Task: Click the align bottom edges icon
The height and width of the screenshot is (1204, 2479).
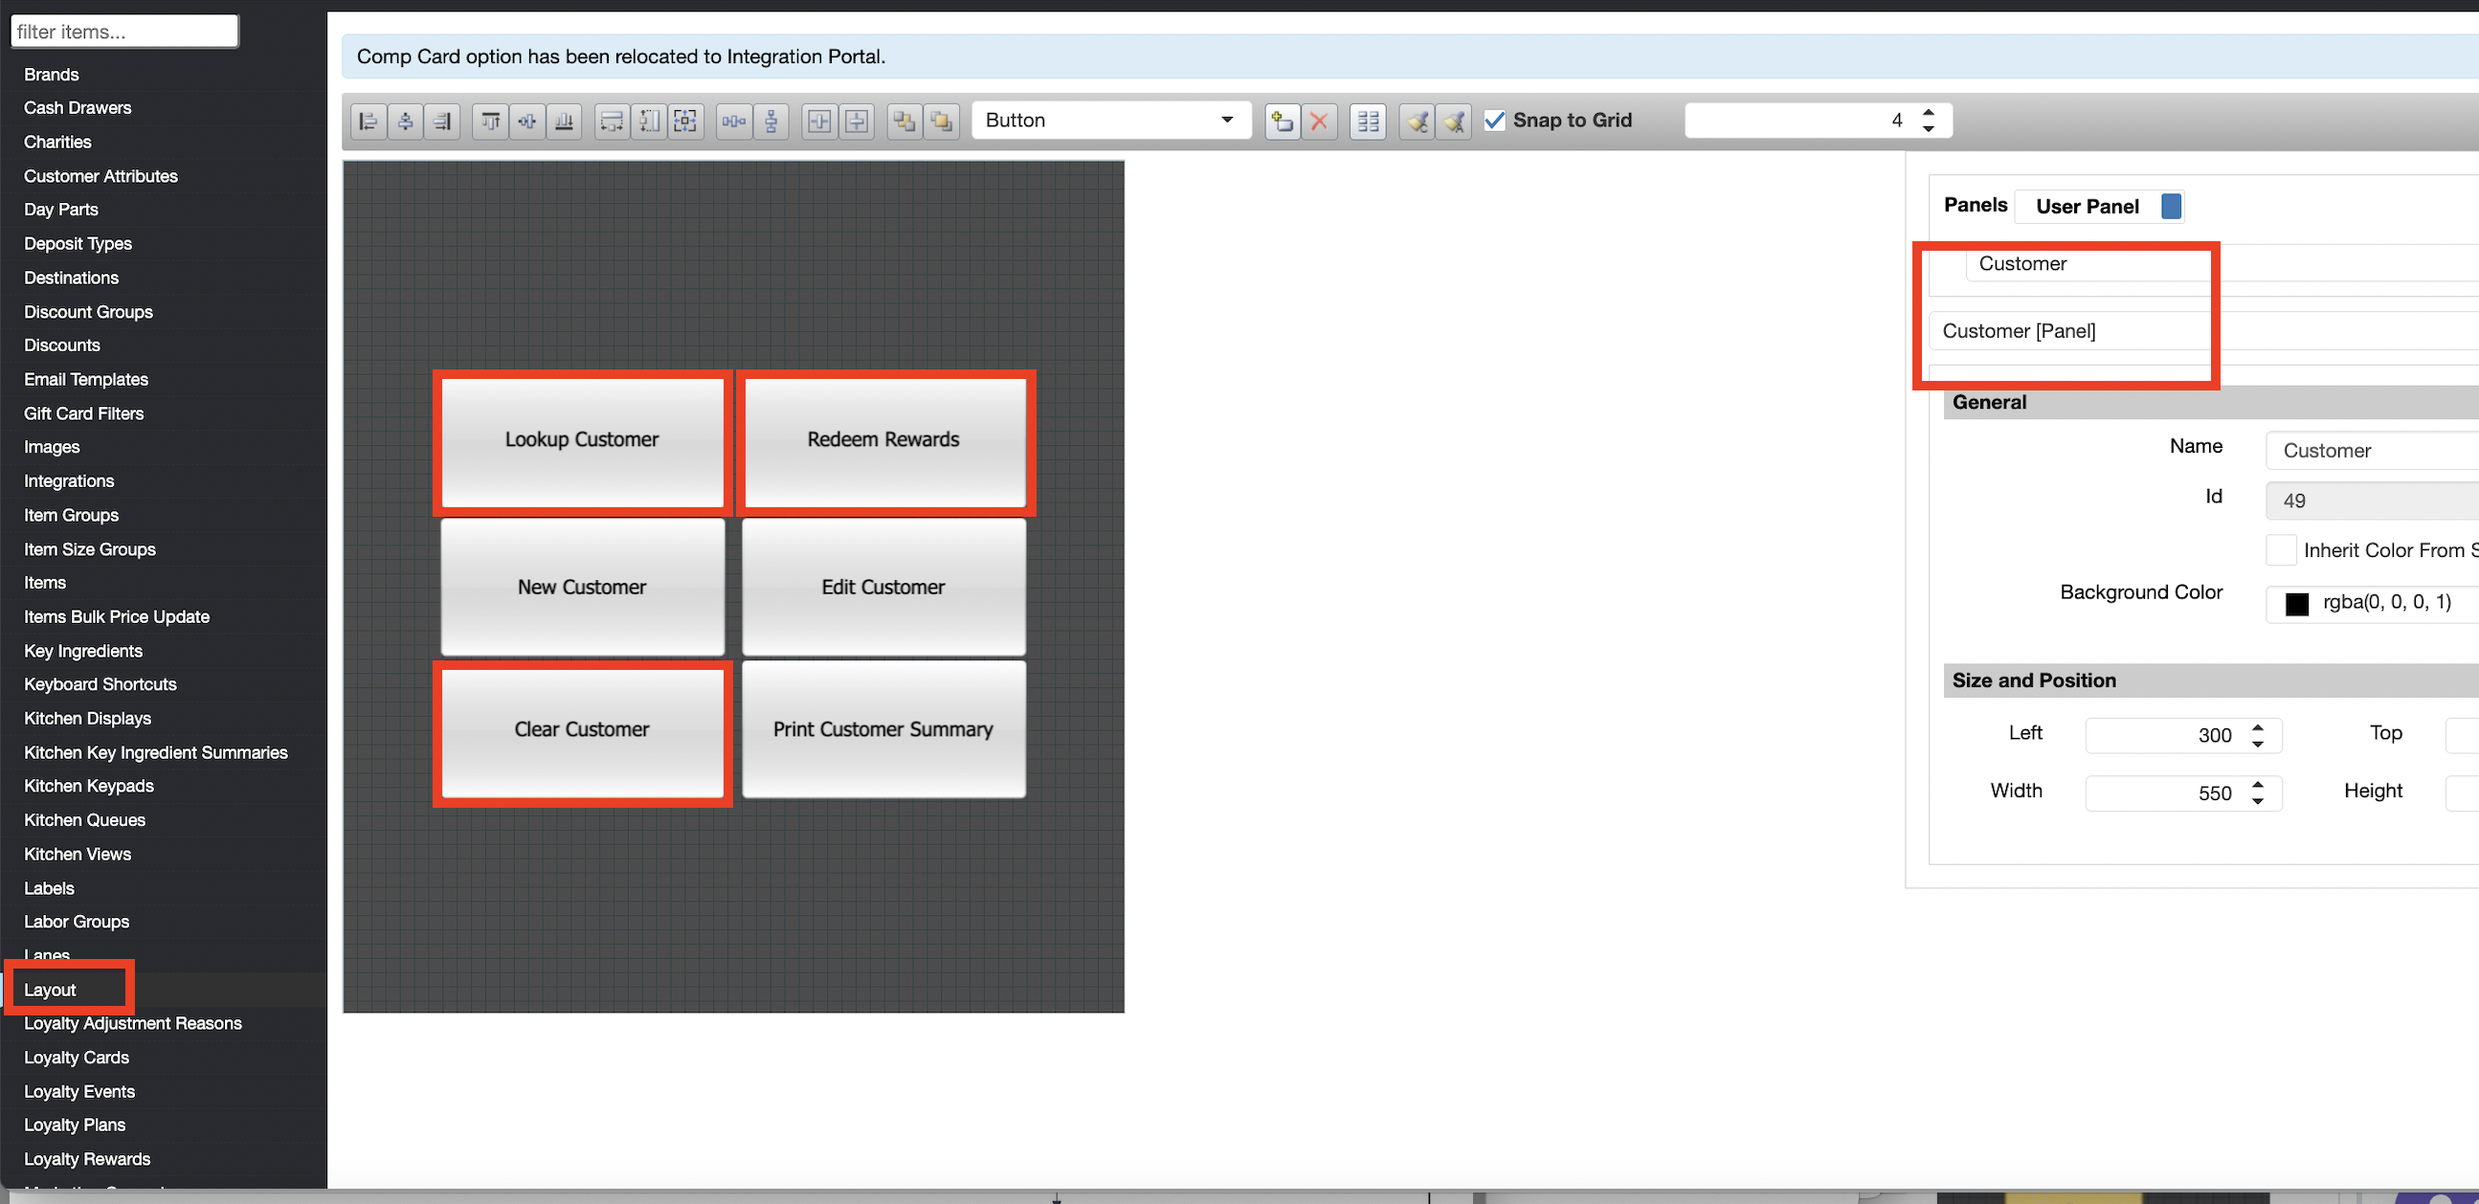Action: tap(564, 122)
